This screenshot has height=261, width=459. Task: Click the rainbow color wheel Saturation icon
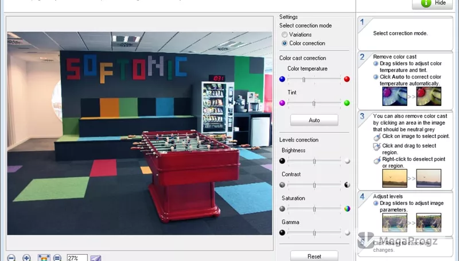tap(347, 209)
